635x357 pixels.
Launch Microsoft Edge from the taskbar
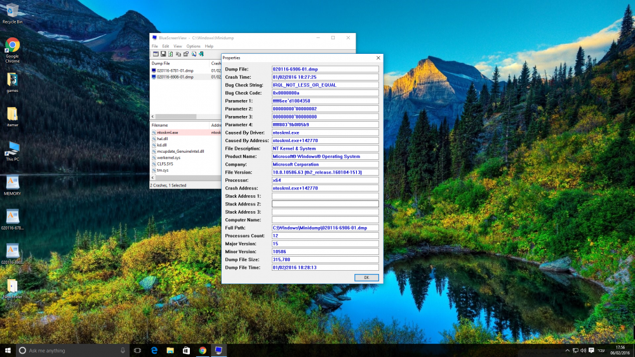[154, 350]
